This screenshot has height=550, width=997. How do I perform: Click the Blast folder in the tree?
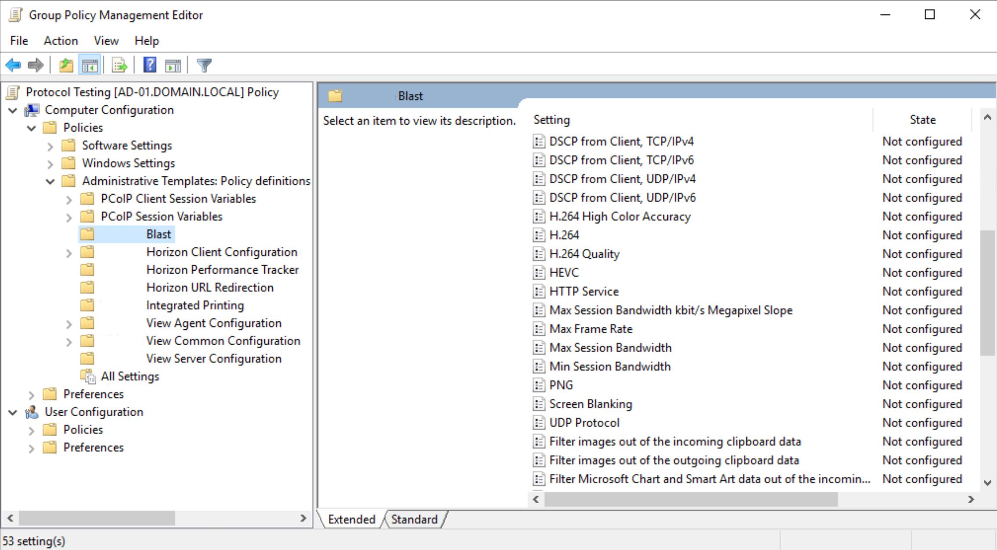coord(158,234)
